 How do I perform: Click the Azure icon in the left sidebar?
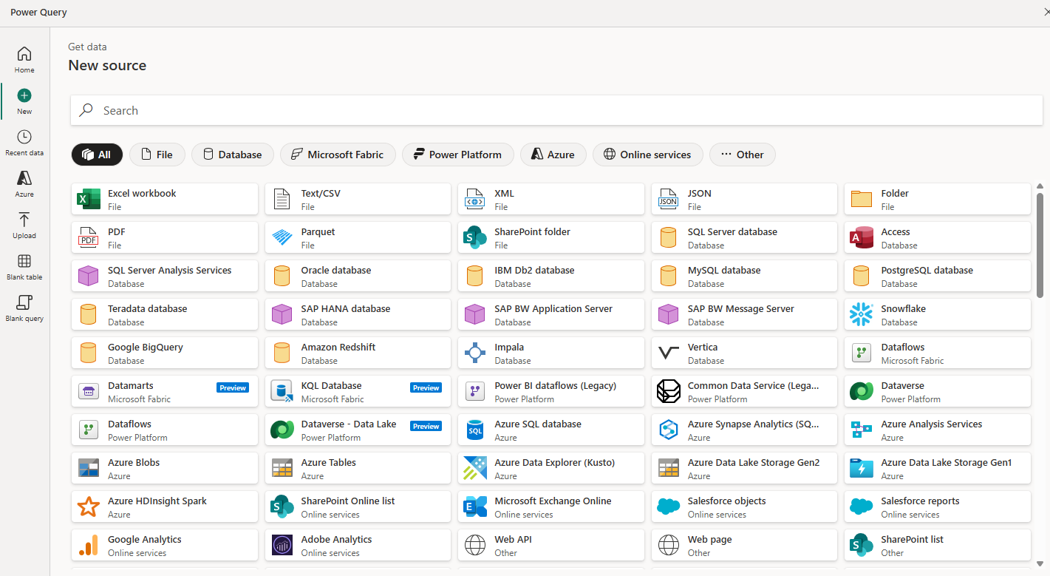coord(24,183)
